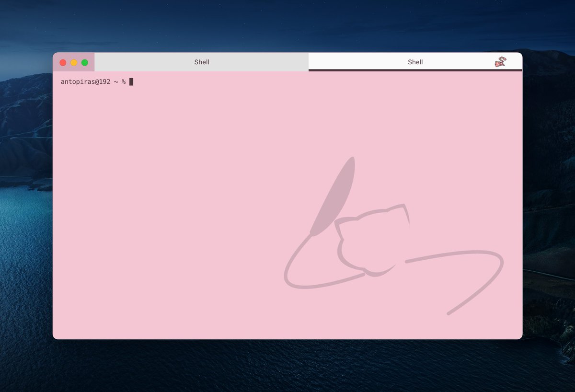Viewport: 575px width, 392px height.
Task: Click the Shell label on the first tab
Action: (x=201, y=61)
